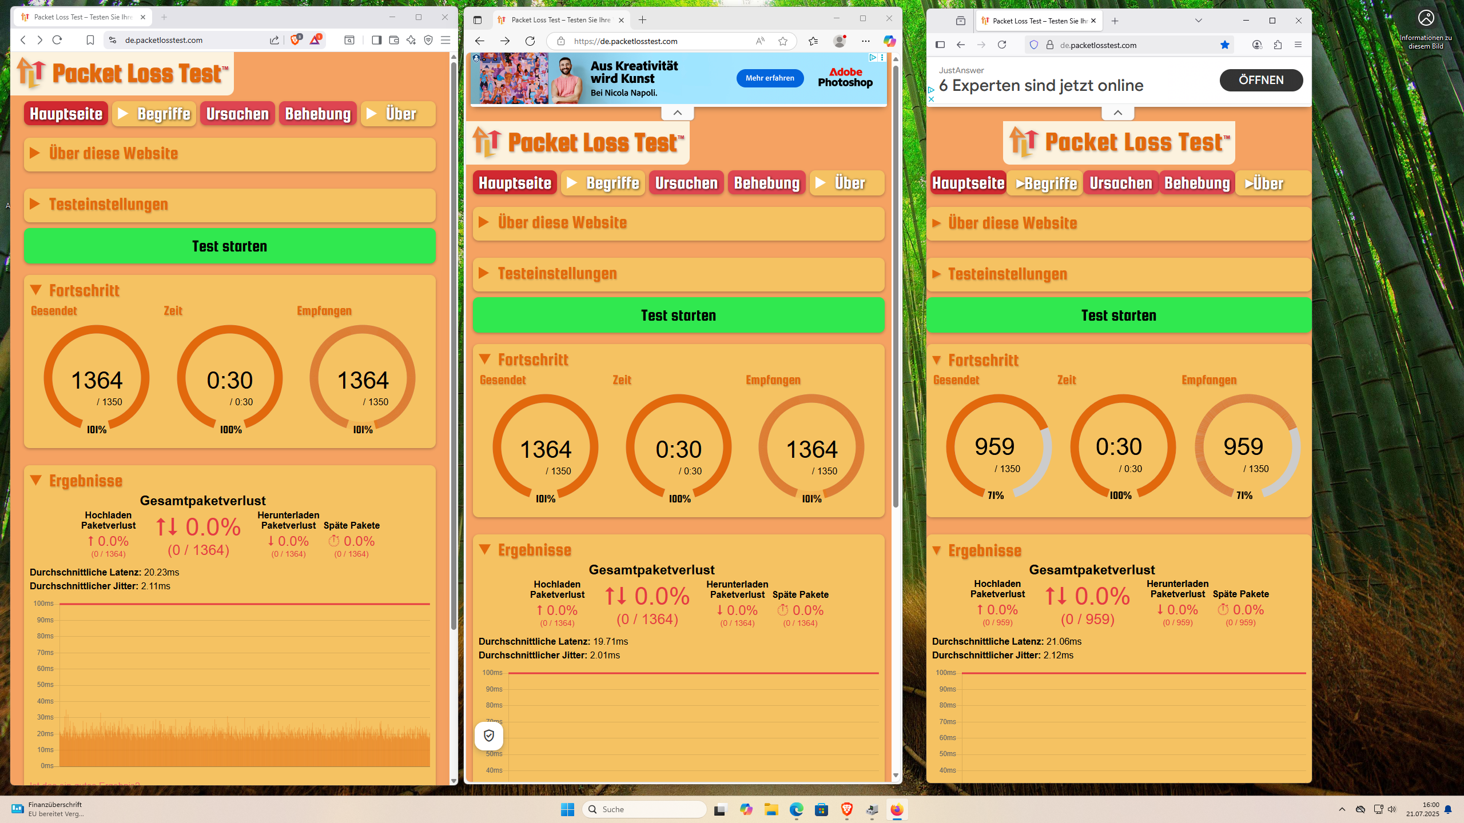Open Firefox extensions puzzle icon
Viewport: 1464px width, 823px height.
(1278, 45)
